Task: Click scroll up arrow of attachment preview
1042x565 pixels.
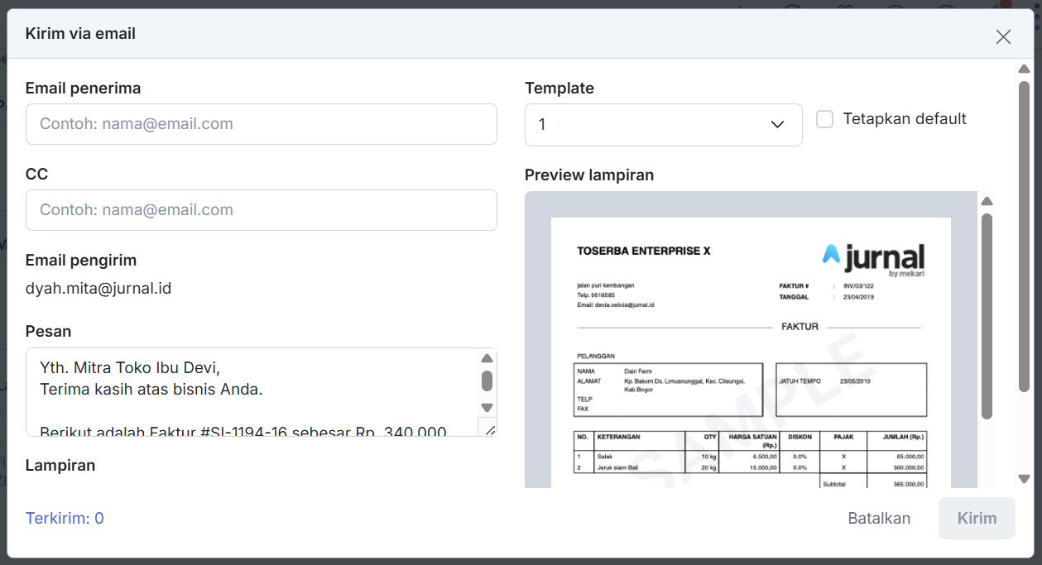Action: [x=987, y=201]
